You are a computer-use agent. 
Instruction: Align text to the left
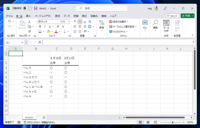75,26
